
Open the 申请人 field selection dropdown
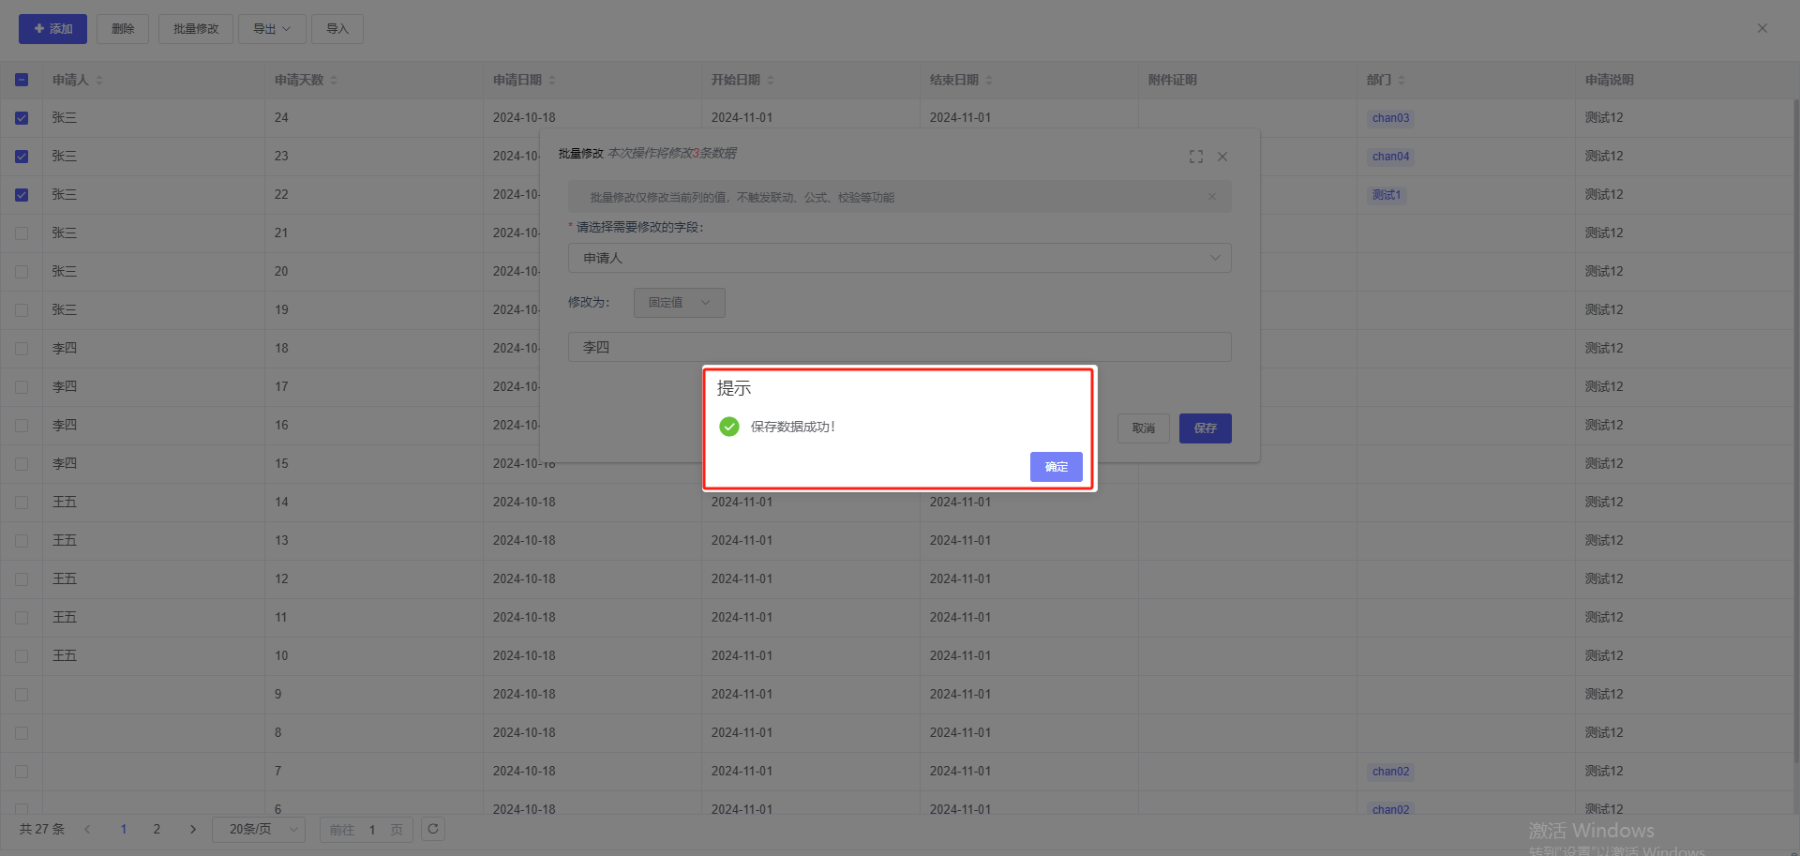pyautogui.click(x=899, y=258)
